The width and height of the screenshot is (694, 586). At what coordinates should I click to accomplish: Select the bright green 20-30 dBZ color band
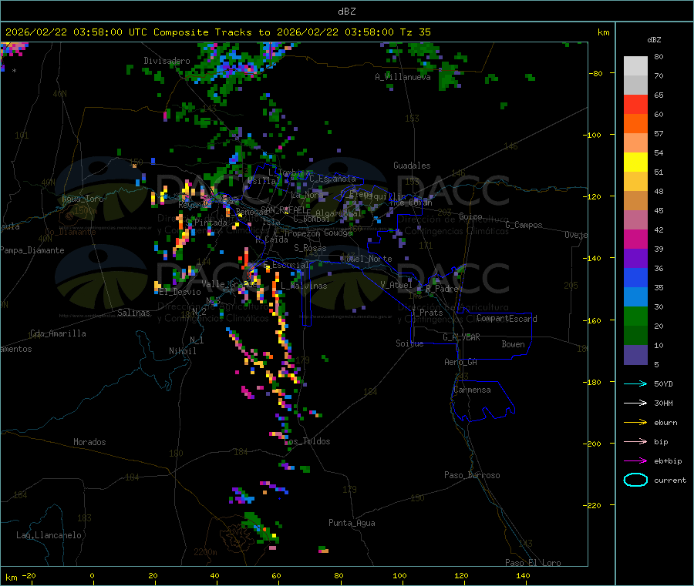coord(635,316)
